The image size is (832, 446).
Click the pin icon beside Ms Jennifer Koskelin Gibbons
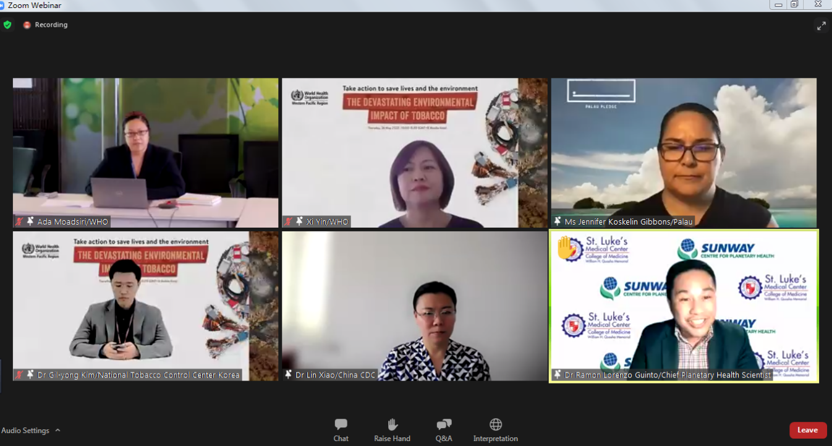click(558, 221)
